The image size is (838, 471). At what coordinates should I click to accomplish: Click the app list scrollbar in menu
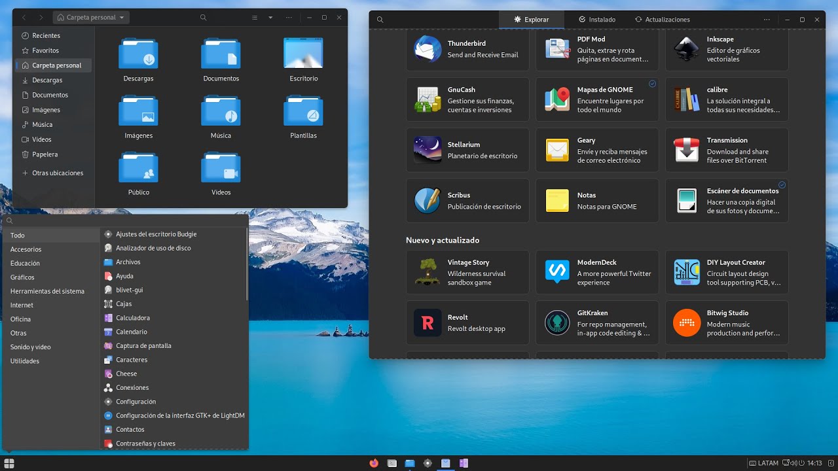click(x=247, y=264)
